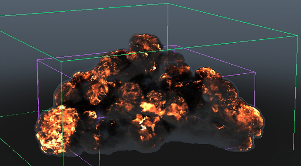Image resolution: width=301 pixels, height=166 pixels.
Task: Select the green box's right vertical edge
Action: click(295, 93)
